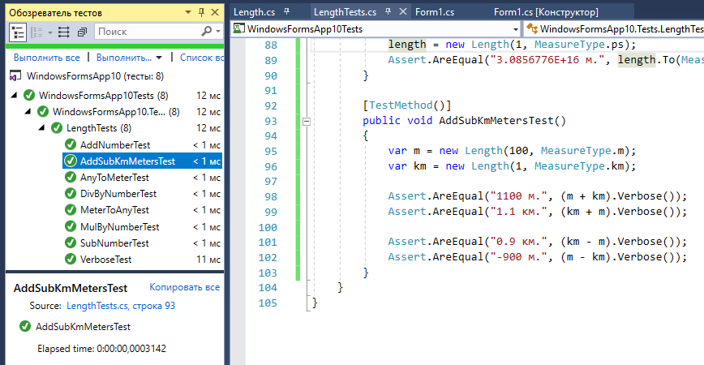Click the Копировать все link
704x365 pixels.
pyautogui.click(x=184, y=288)
